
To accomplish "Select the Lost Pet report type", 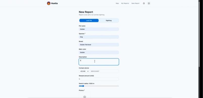I will pyautogui.click(x=89, y=20).
